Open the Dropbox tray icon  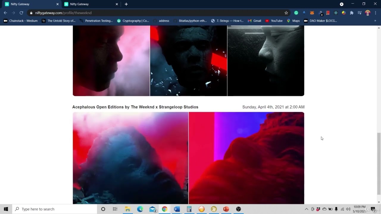pyautogui.click(x=318, y=209)
